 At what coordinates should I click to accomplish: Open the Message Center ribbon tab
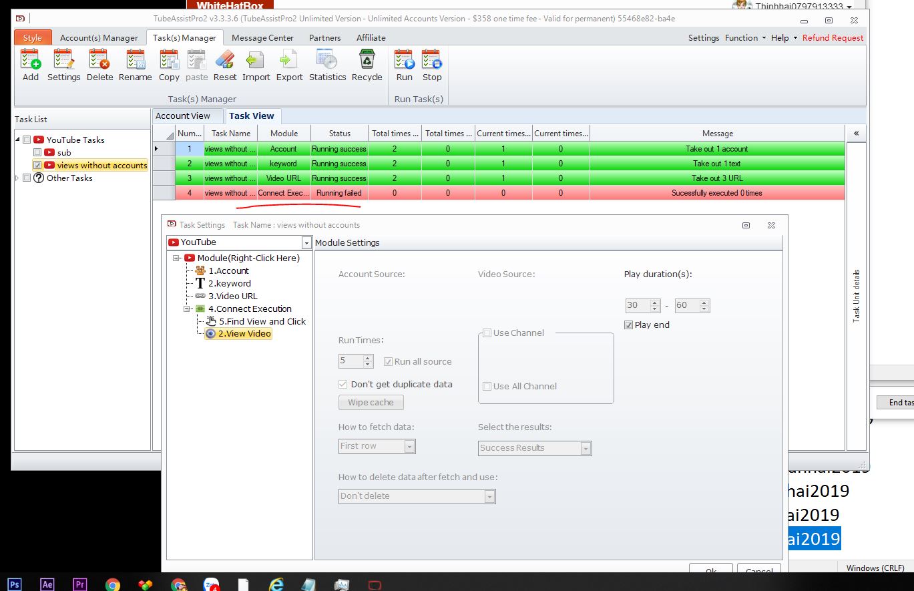point(262,38)
